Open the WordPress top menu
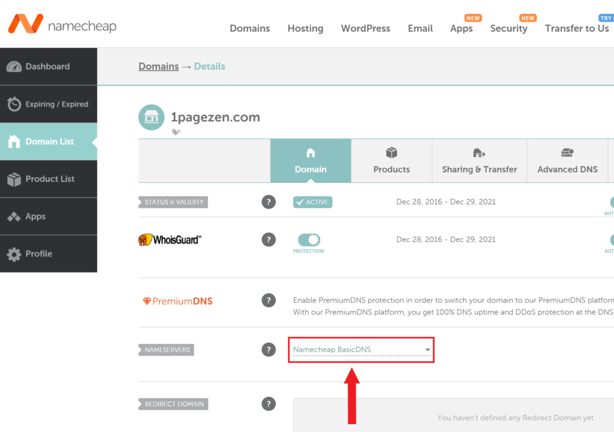The width and height of the screenshot is (614, 432). 366,29
